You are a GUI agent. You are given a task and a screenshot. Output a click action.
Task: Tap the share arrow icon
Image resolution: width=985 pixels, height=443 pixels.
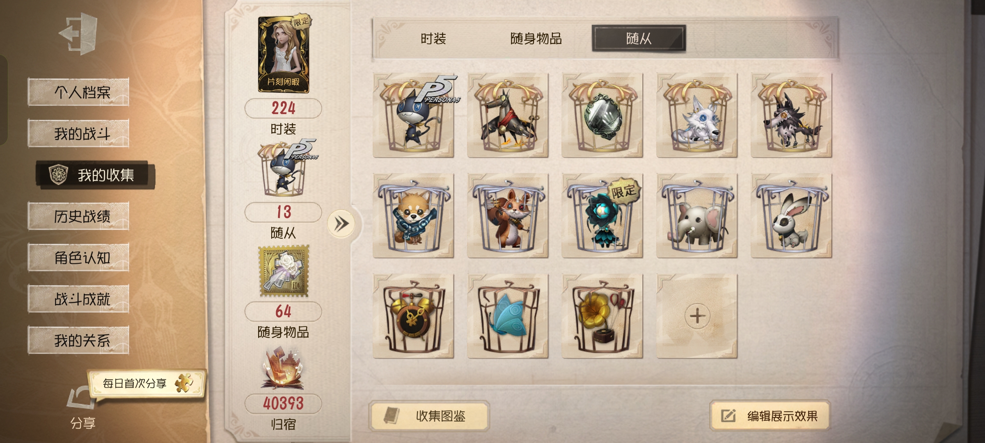(82, 397)
